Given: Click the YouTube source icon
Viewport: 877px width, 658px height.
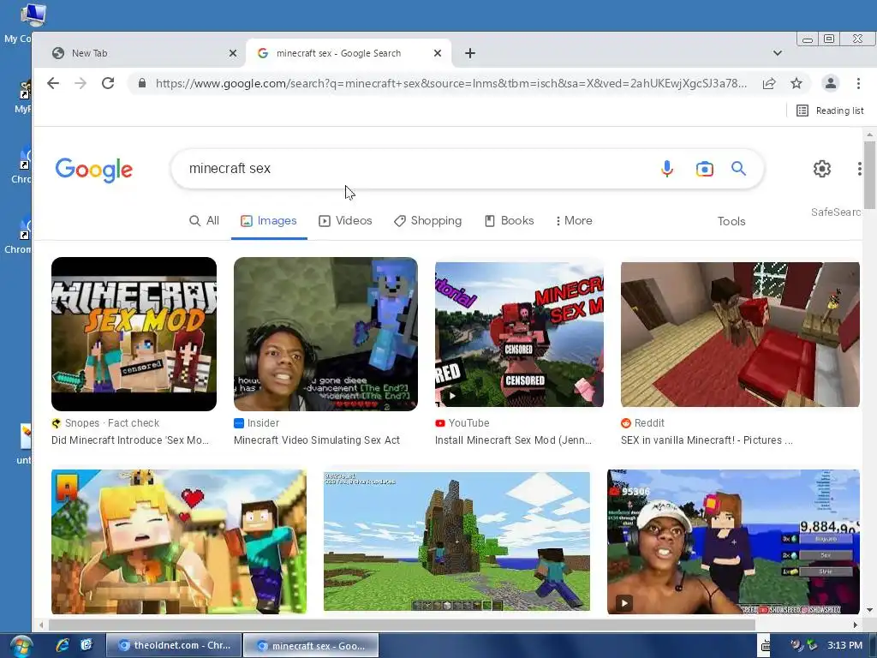Looking at the screenshot, I should [440, 423].
